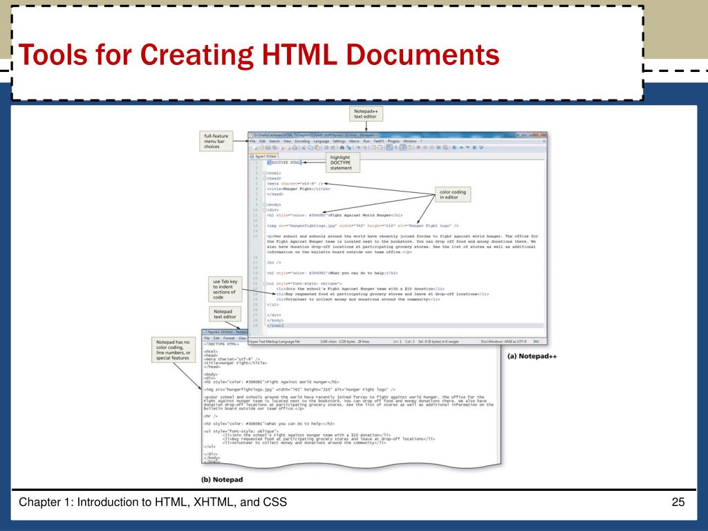The height and width of the screenshot is (531, 708).
Task: Click the New file toolbar icon
Action: [x=255, y=147]
